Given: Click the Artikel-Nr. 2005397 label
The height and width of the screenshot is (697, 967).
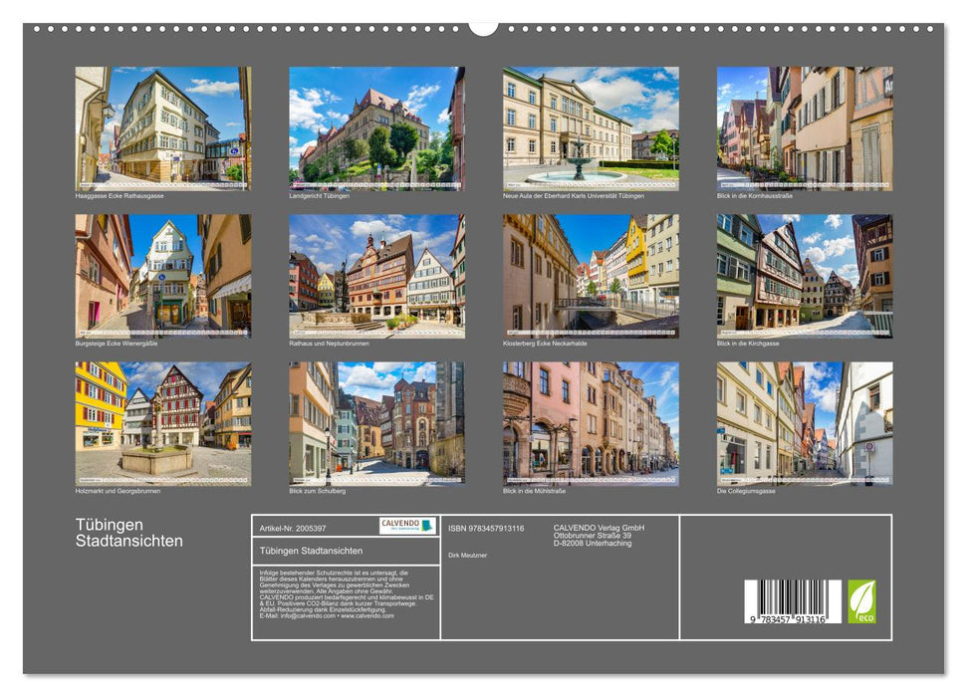Looking at the screenshot, I should [x=293, y=528].
